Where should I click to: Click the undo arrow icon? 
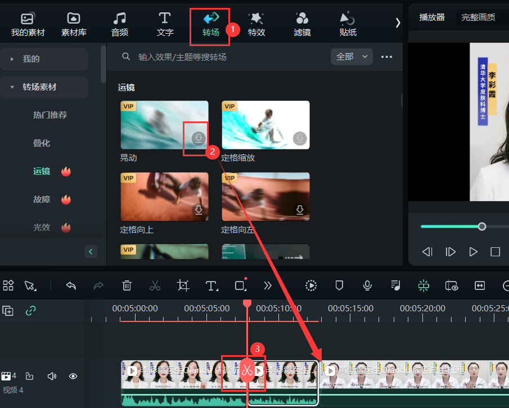point(71,285)
